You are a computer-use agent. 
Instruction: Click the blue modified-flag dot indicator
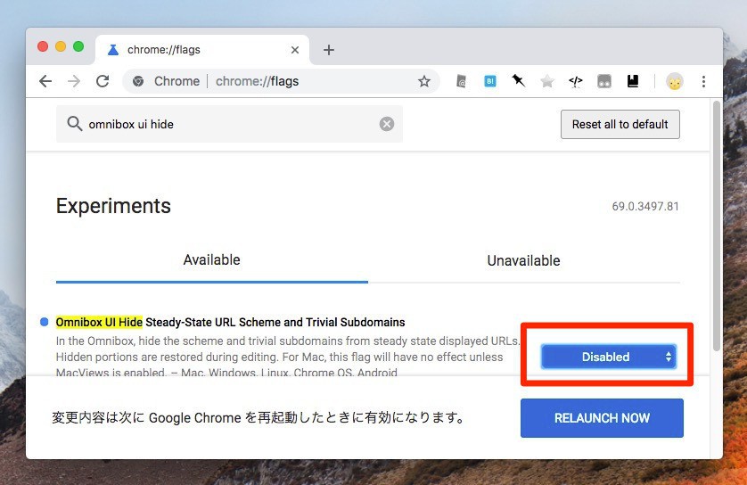click(45, 322)
